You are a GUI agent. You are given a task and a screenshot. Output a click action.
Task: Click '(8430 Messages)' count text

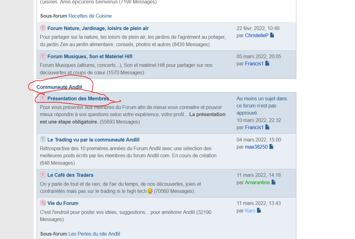pos(191,45)
